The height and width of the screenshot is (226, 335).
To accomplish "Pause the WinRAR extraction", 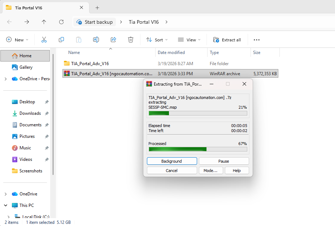I will click(x=224, y=161).
